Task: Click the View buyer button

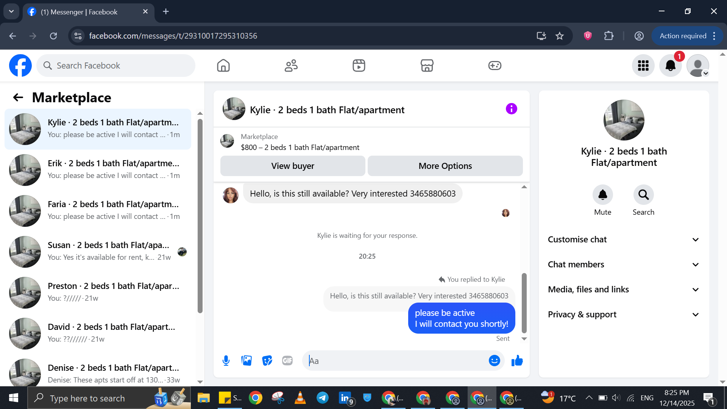Action: pos(293,166)
